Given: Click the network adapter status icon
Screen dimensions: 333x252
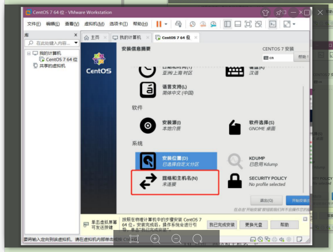Looking at the screenshot, I should click(267, 239).
